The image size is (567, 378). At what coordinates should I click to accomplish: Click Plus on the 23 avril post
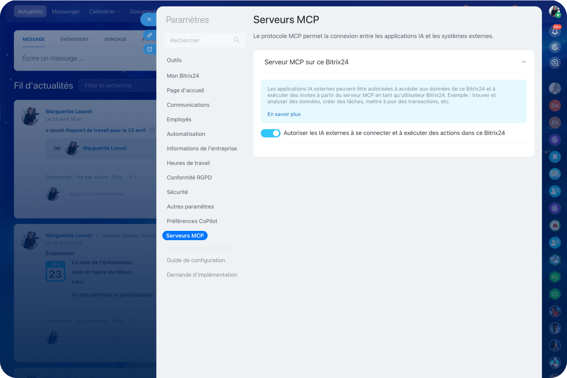click(x=117, y=177)
